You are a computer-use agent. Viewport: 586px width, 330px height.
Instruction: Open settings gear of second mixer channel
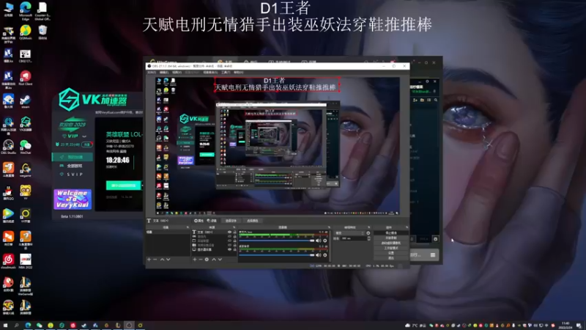pyautogui.click(x=324, y=254)
